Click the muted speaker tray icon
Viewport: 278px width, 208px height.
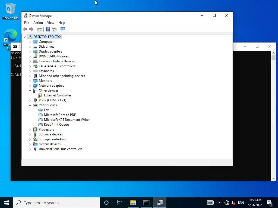[x=233, y=203]
